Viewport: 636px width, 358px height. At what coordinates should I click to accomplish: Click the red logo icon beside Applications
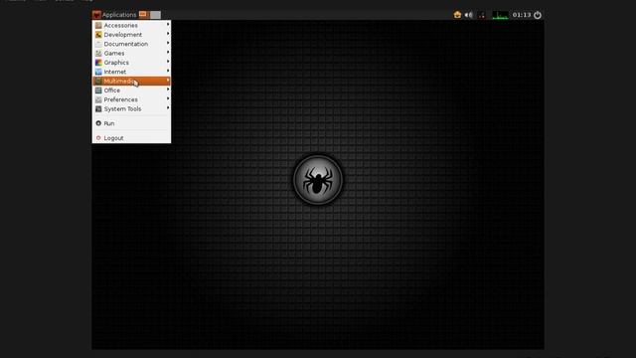click(x=96, y=15)
